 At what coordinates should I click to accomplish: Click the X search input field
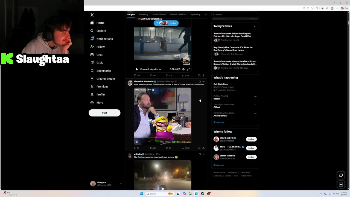point(235,15)
